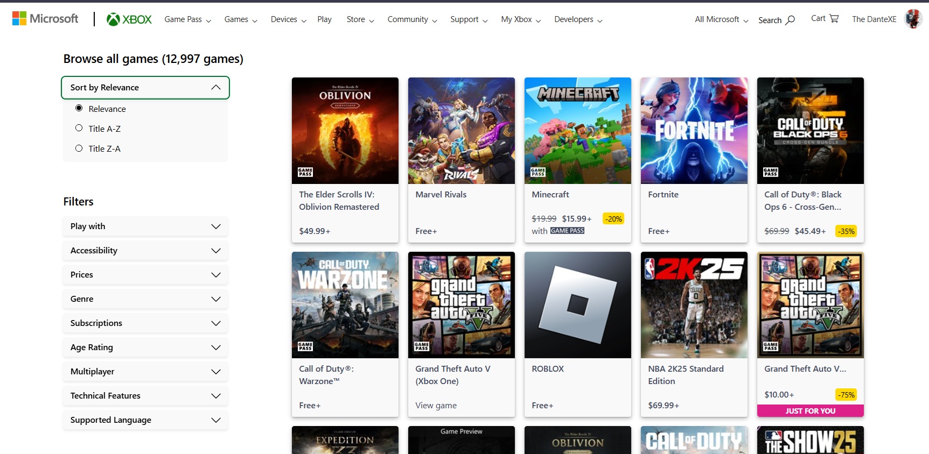Click the -35% discount badge on Black Ops 6
This screenshot has width=929, height=454.
(847, 231)
